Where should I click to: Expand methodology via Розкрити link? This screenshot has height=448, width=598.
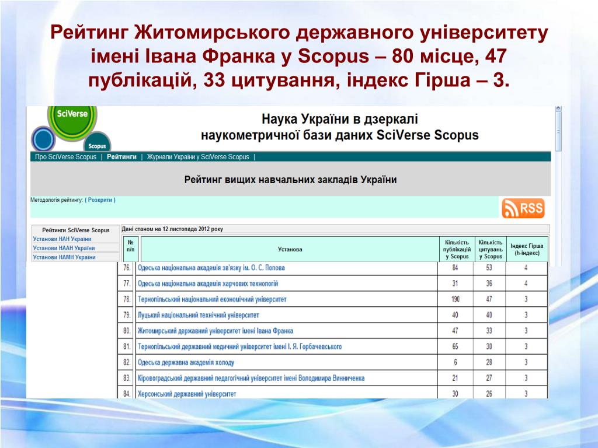[x=100, y=200]
